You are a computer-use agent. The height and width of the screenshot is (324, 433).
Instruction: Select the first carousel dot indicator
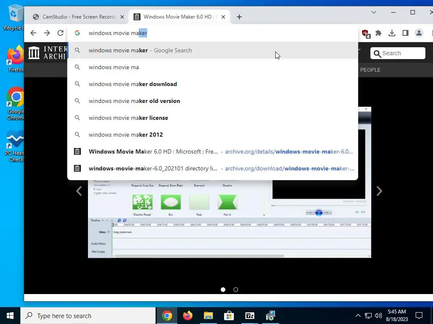tap(223, 289)
